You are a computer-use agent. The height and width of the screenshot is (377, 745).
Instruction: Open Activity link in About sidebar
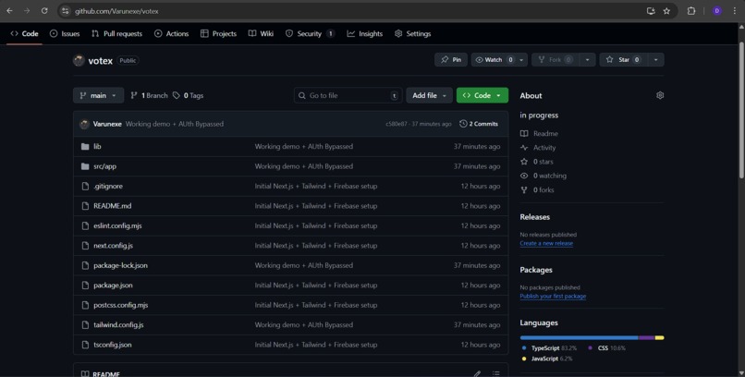point(538,148)
